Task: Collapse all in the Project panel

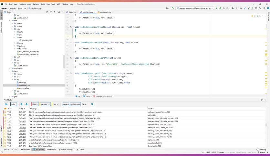Action: (x=54, y=12)
